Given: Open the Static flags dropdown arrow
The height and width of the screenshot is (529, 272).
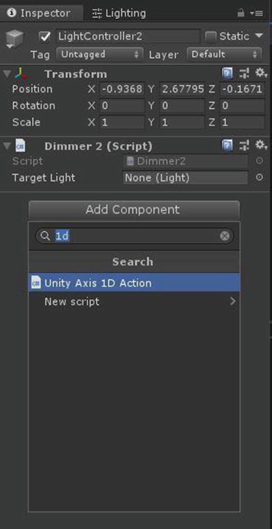Looking at the screenshot, I should pyautogui.click(x=259, y=36).
